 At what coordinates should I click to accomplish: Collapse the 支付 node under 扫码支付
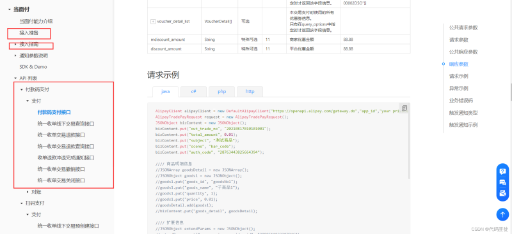pos(28,215)
